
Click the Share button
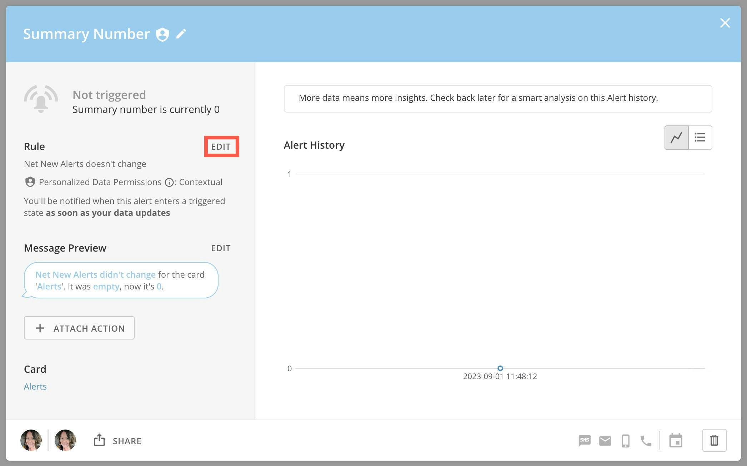118,441
